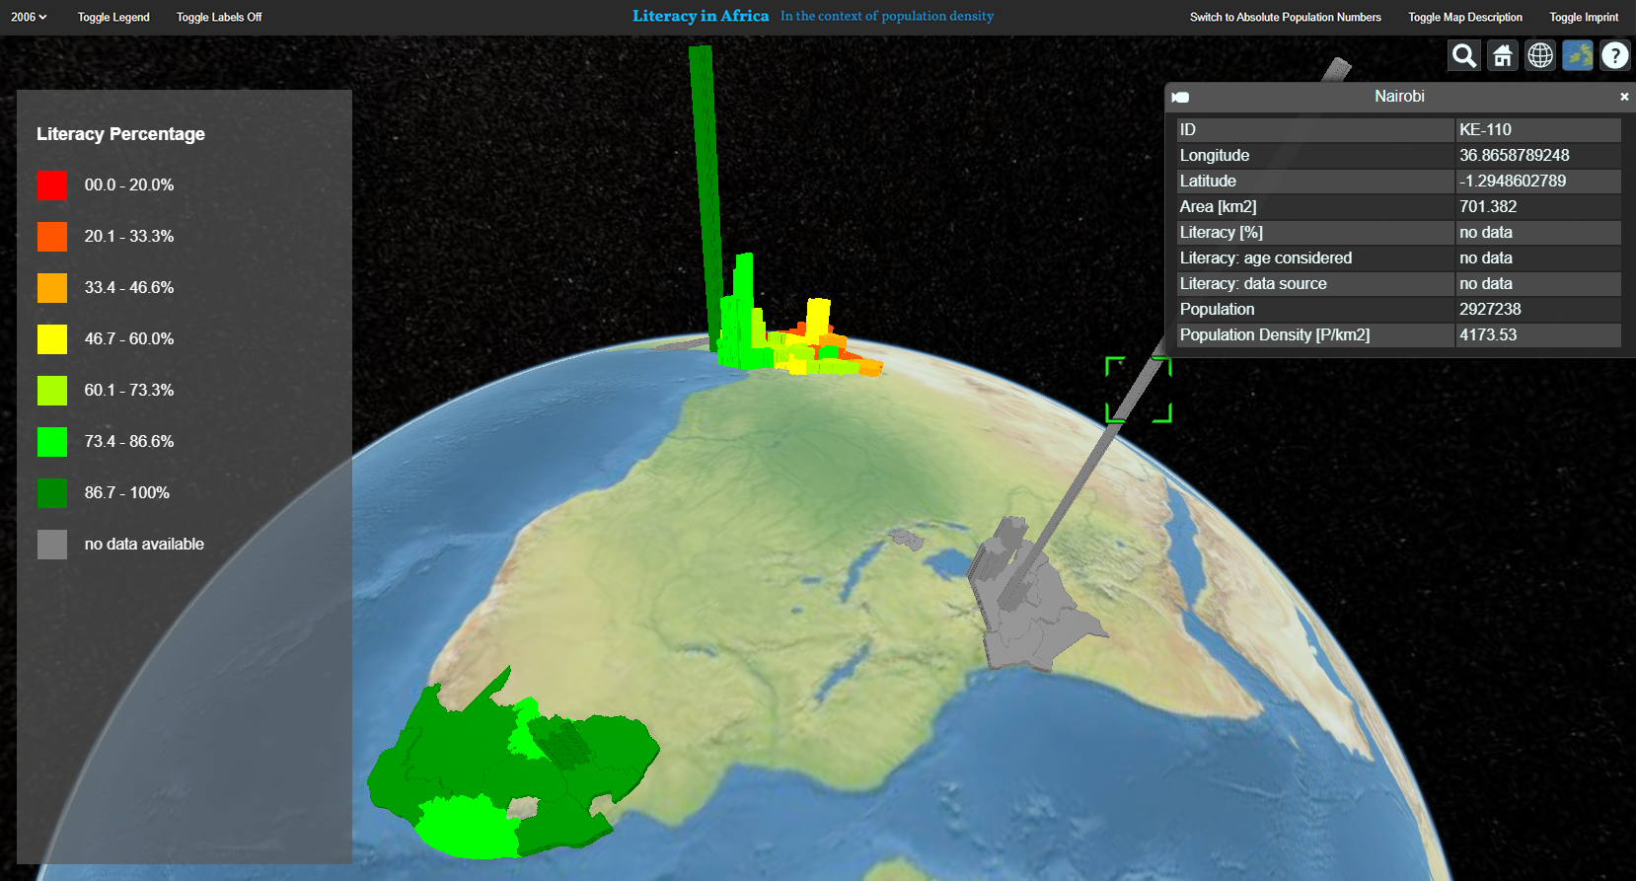Switch to Absolute Population Numbers
1636x881 pixels.
[1285, 17]
